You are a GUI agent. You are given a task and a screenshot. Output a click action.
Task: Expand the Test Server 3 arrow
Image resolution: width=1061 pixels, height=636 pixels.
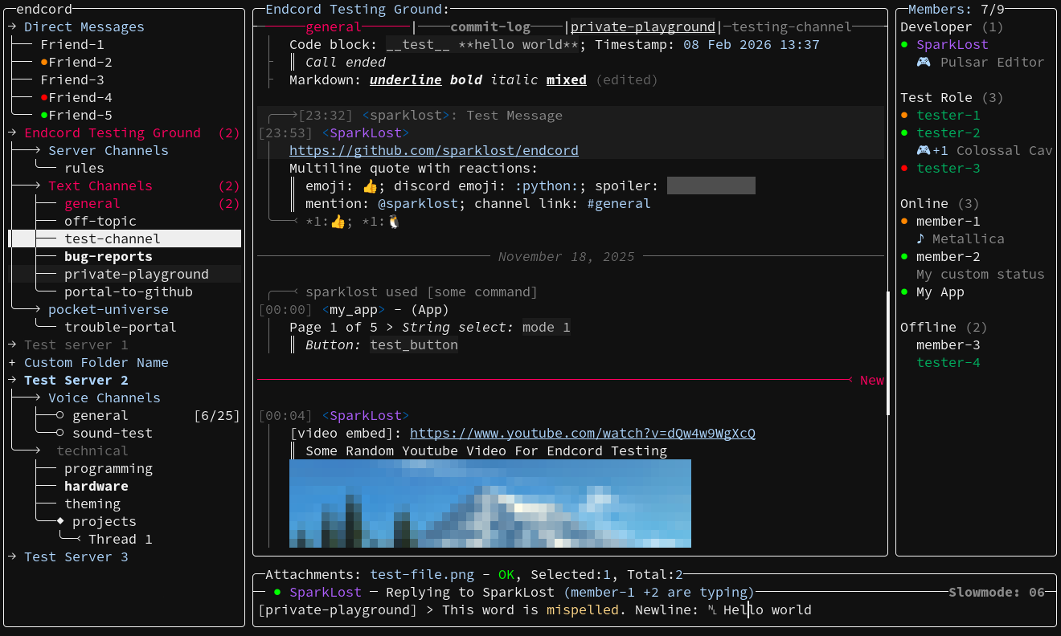coord(12,556)
